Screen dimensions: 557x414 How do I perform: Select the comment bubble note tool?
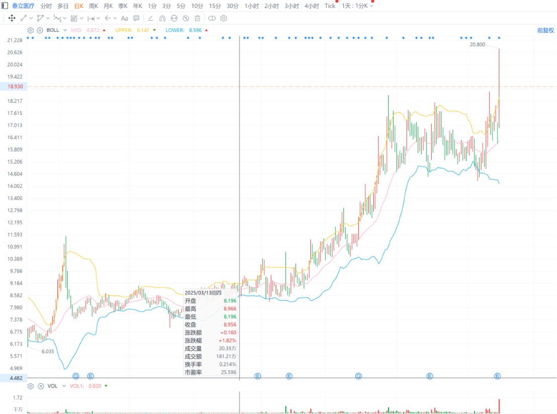(136, 18)
